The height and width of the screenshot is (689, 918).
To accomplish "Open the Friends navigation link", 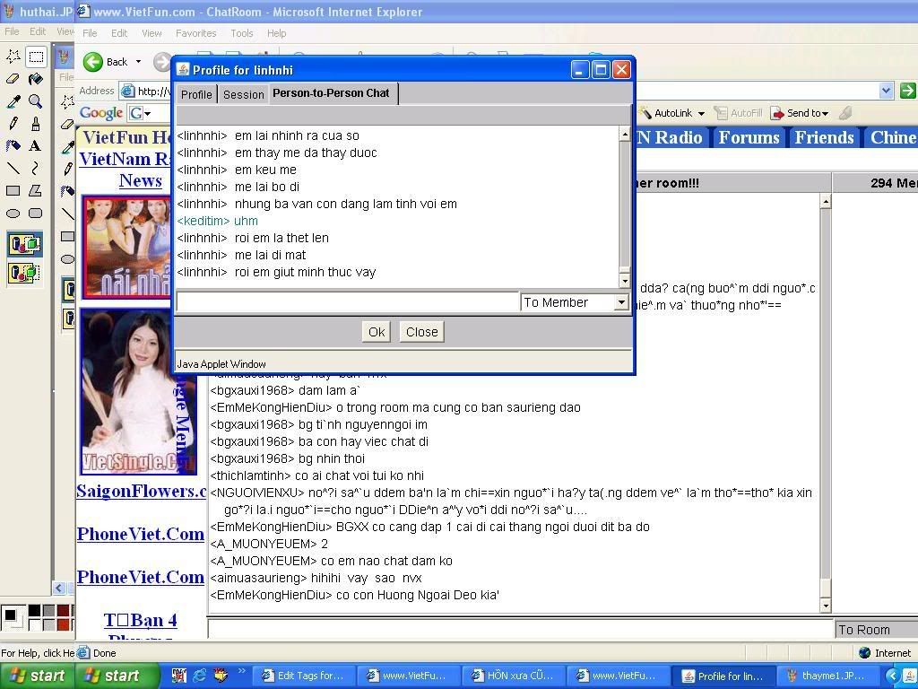I will click(825, 137).
